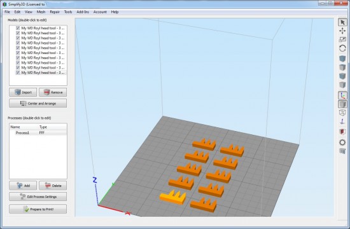
Task: Toggle the surface normals display
Action: [342, 121]
